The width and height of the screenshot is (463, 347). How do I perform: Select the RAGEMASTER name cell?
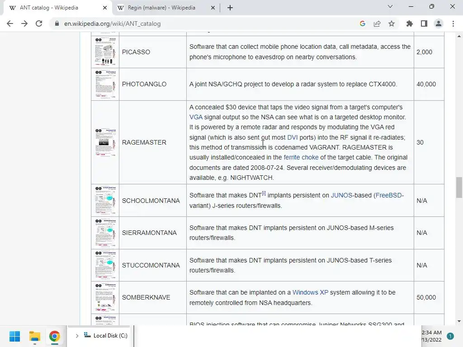pos(153,142)
